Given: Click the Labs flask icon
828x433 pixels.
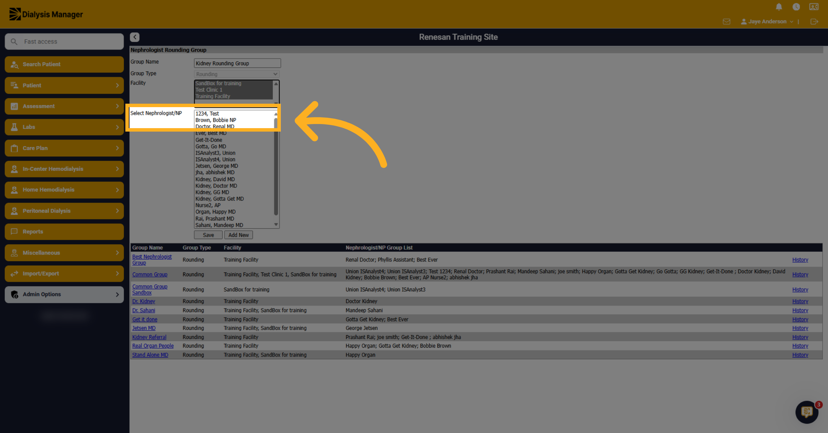Looking at the screenshot, I should pos(14,127).
